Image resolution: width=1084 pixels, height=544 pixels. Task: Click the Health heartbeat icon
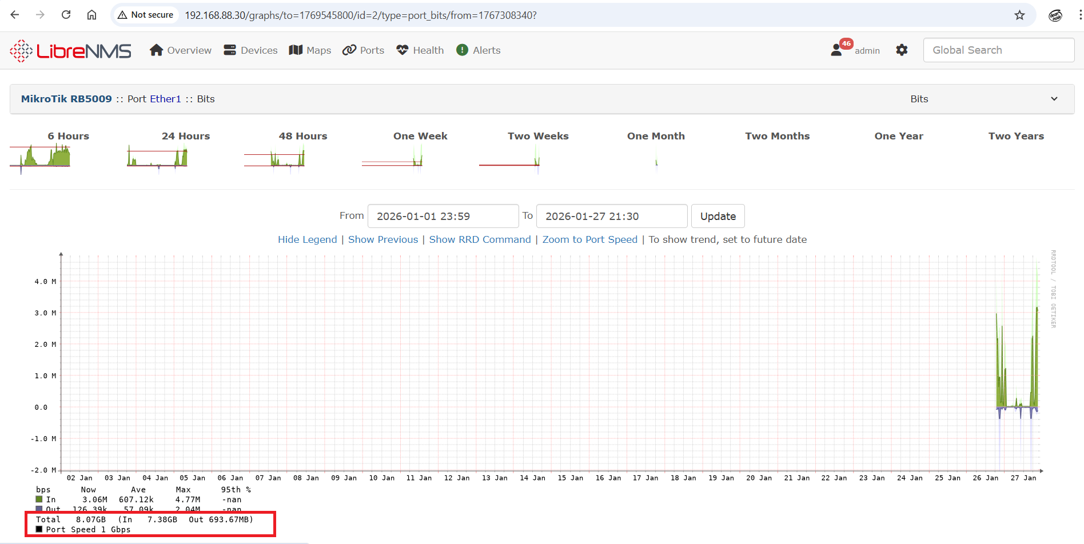[402, 50]
